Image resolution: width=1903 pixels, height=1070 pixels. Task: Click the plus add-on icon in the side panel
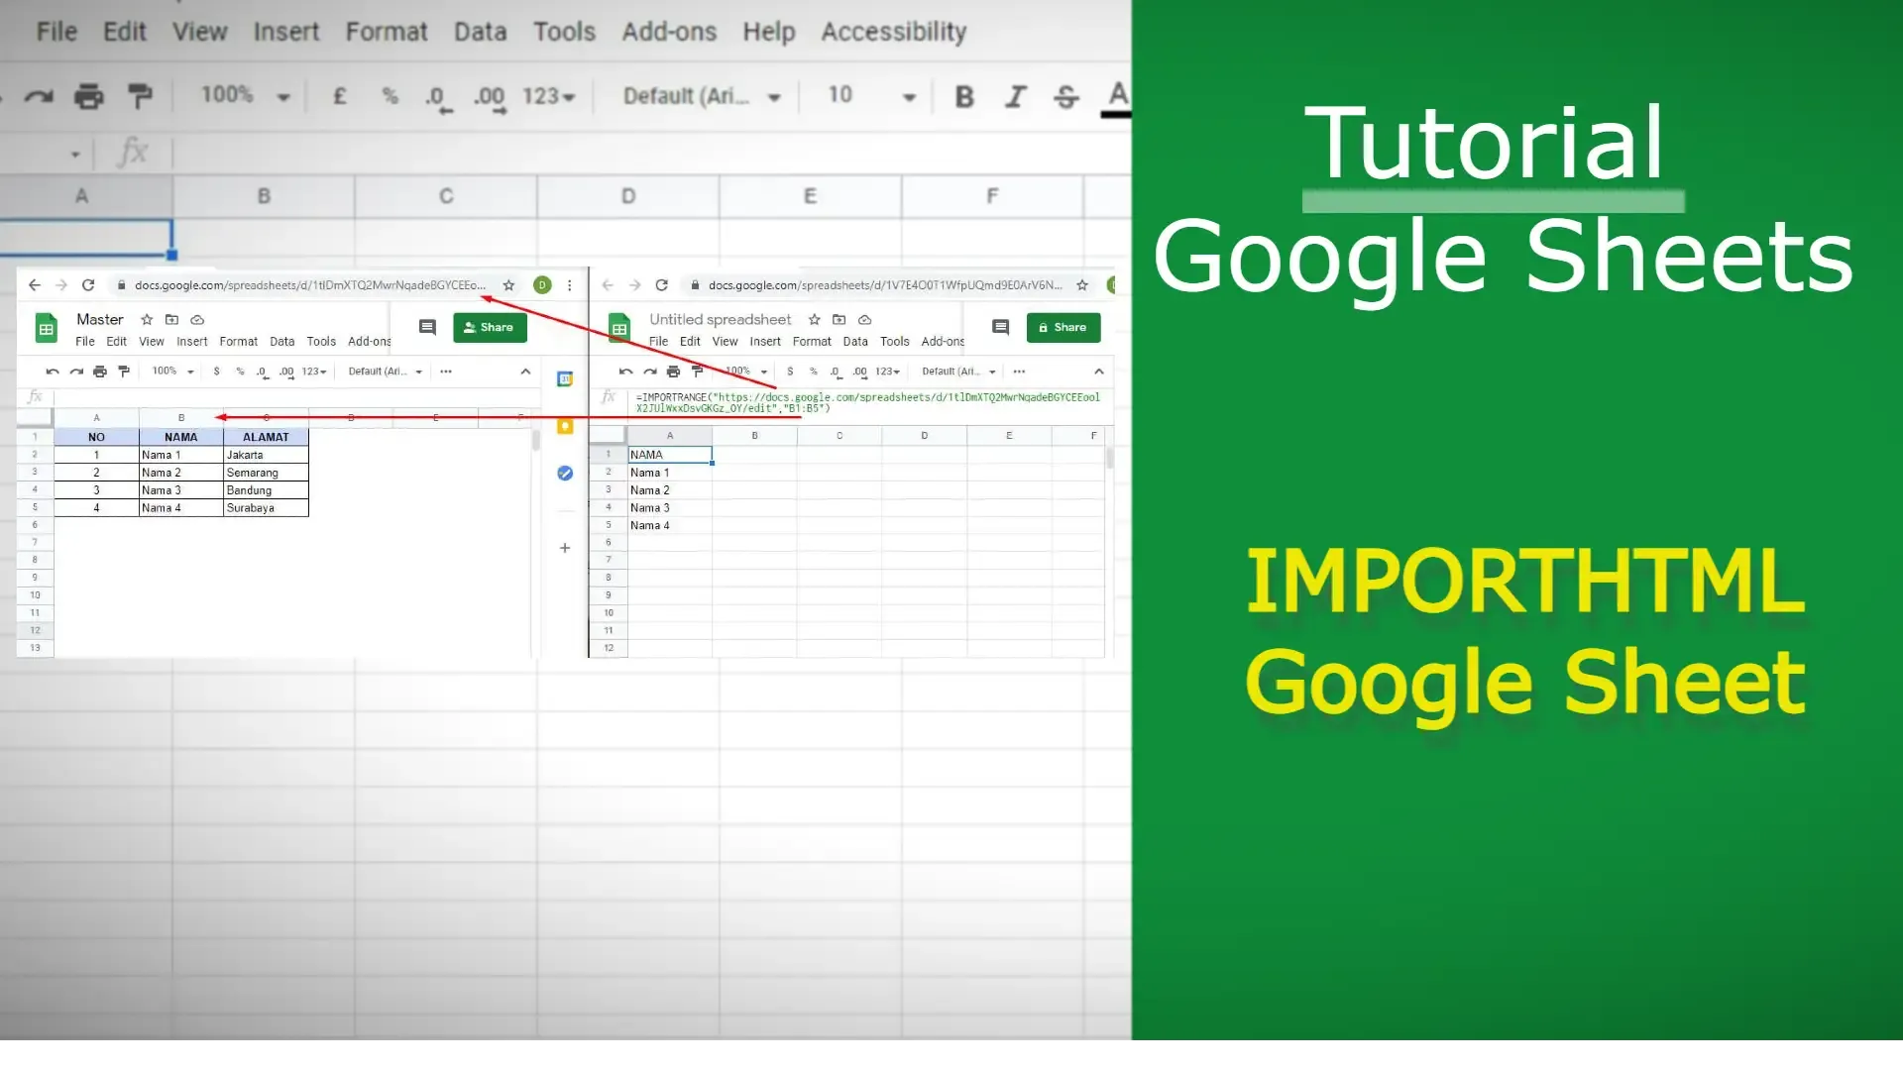565,548
